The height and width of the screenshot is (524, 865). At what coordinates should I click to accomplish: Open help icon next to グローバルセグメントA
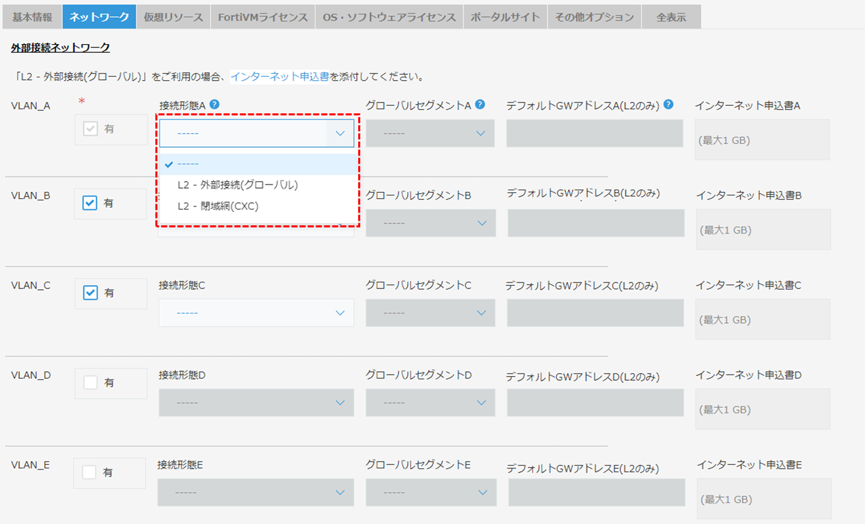[x=480, y=105]
